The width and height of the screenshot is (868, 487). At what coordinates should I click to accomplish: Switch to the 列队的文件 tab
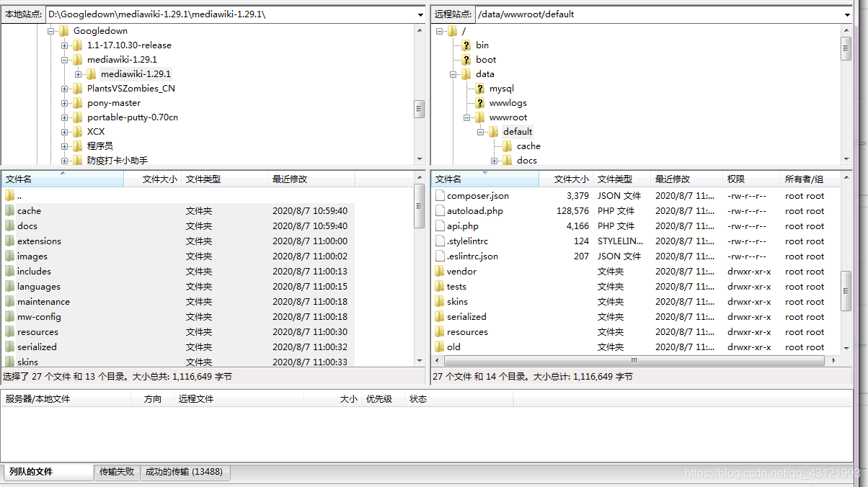(x=47, y=472)
